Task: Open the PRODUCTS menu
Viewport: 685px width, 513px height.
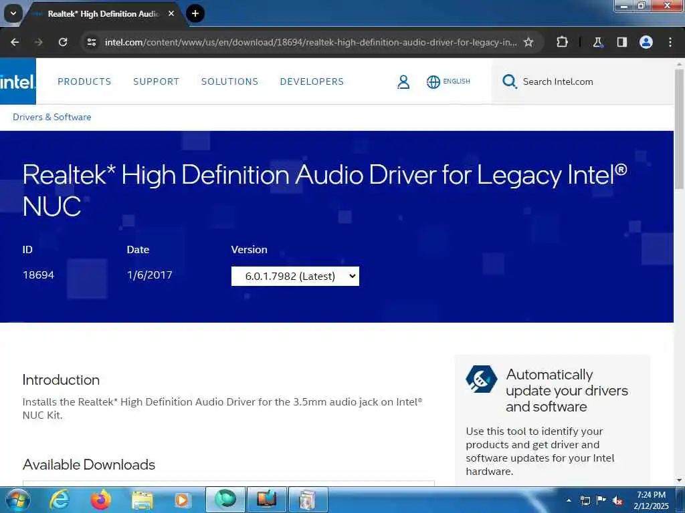Action: click(x=84, y=81)
